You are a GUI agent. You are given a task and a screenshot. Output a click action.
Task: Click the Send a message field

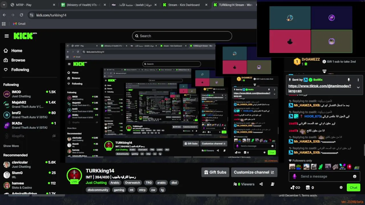point(325,177)
